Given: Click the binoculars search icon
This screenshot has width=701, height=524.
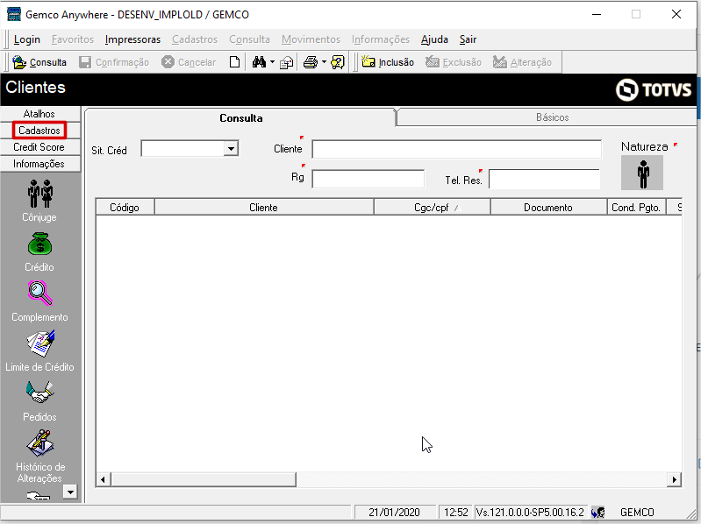Looking at the screenshot, I should click(x=259, y=62).
